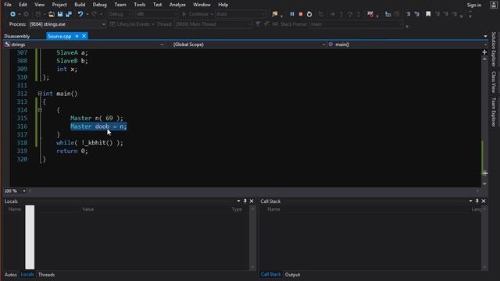Select the Call Stack bottom tab

(x=271, y=275)
